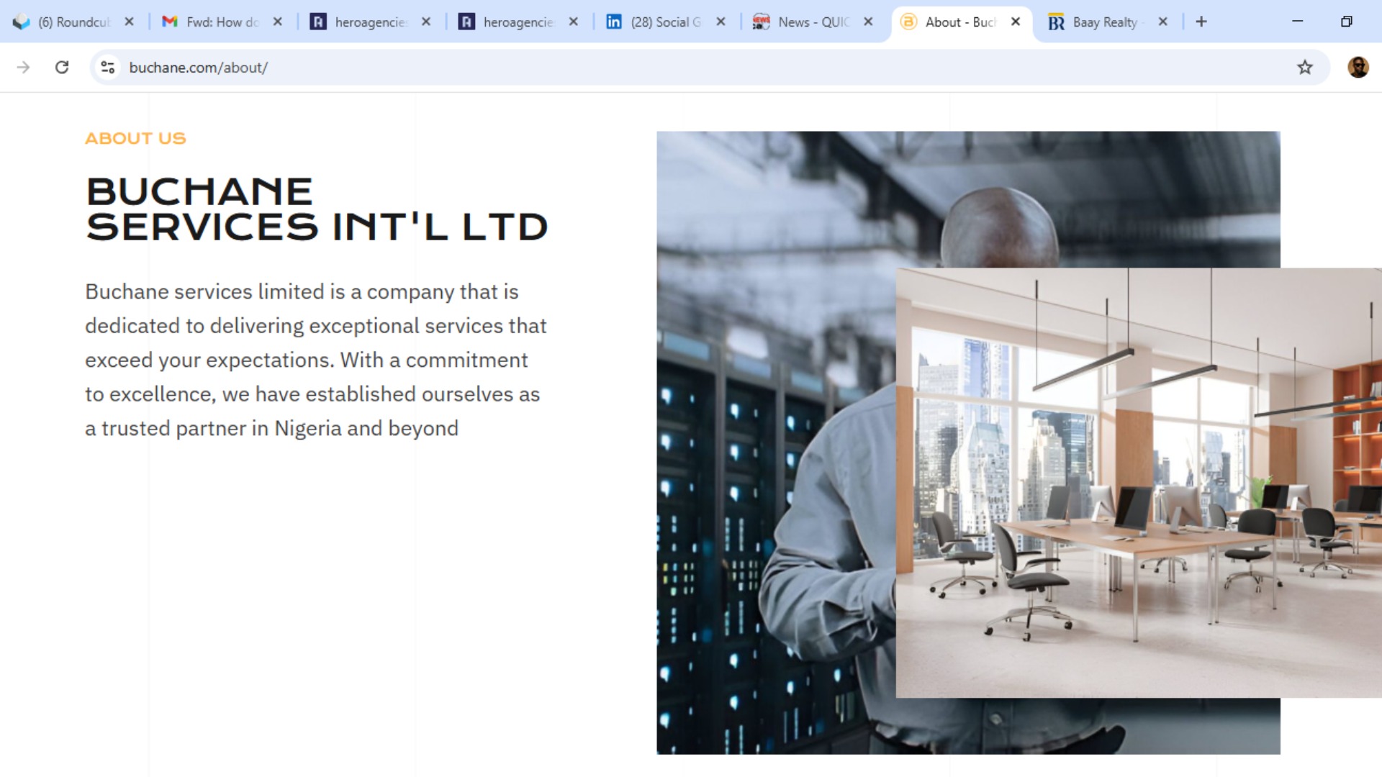Open the LinkedIn Social tab
1382x777 pixels.
666,22
